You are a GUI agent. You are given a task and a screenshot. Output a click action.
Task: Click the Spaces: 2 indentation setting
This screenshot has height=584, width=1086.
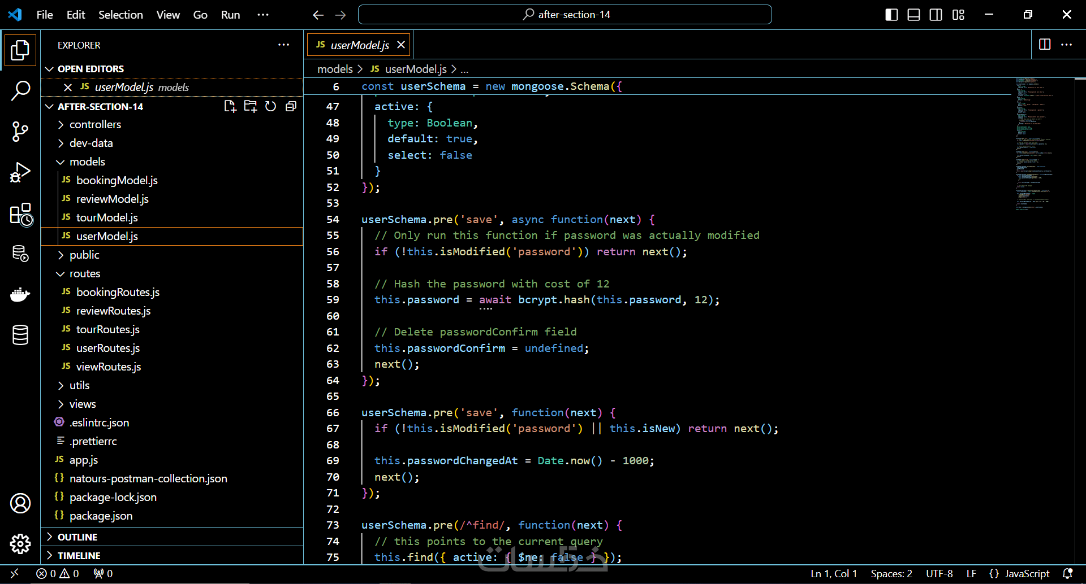tap(891, 573)
